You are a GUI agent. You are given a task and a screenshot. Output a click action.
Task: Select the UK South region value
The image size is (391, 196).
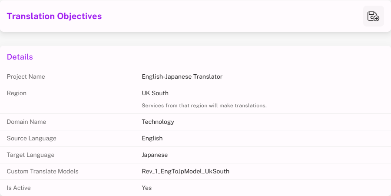pos(155,93)
